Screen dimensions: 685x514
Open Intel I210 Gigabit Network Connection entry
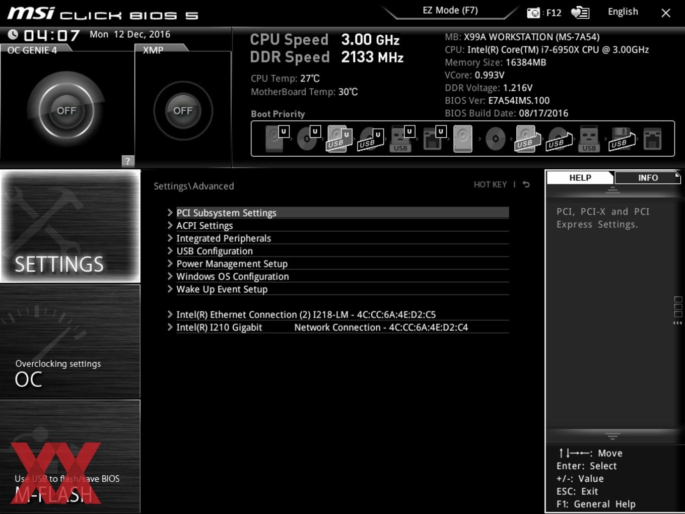point(337,327)
